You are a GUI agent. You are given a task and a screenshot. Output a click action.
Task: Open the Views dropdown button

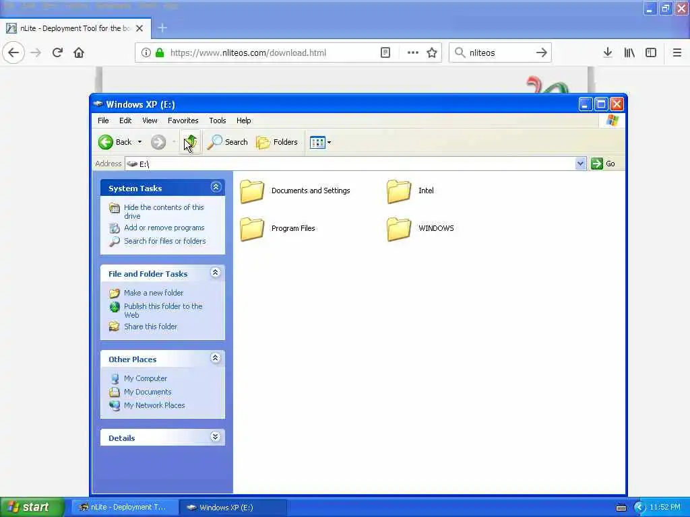point(320,142)
